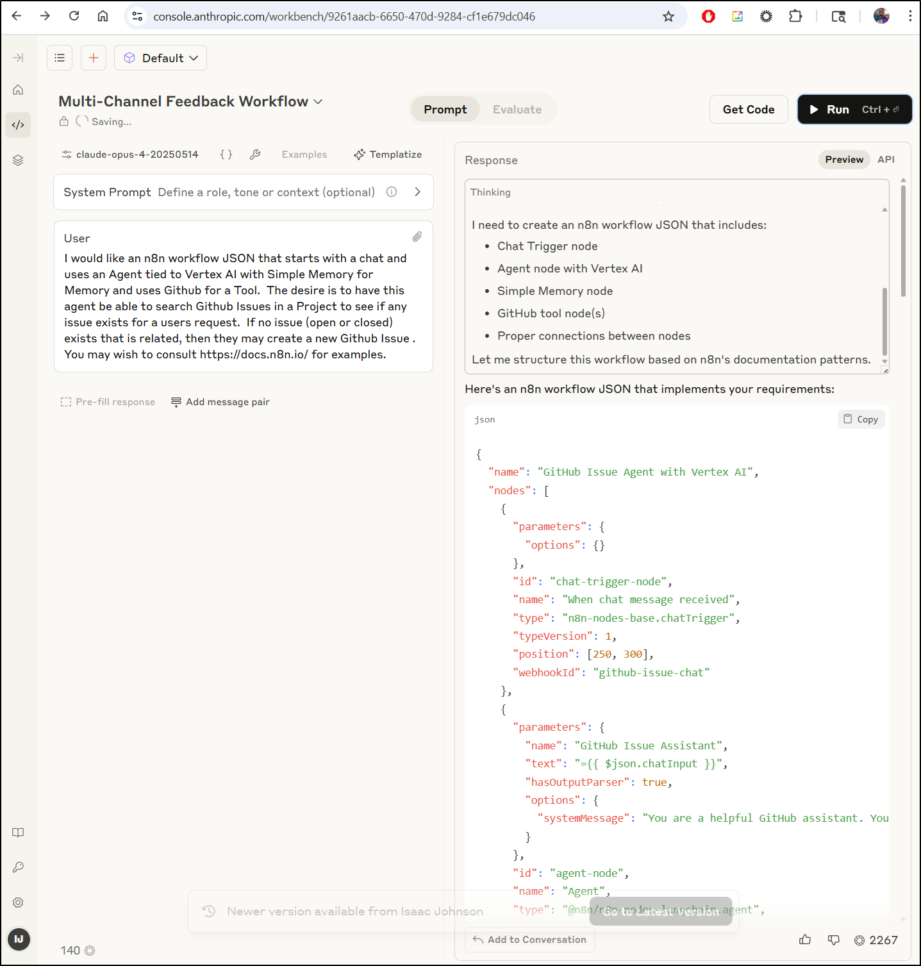Open the tab search icon in toolbar
Image resolution: width=921 pixels, height=966 pixels.
pos(838,17)
